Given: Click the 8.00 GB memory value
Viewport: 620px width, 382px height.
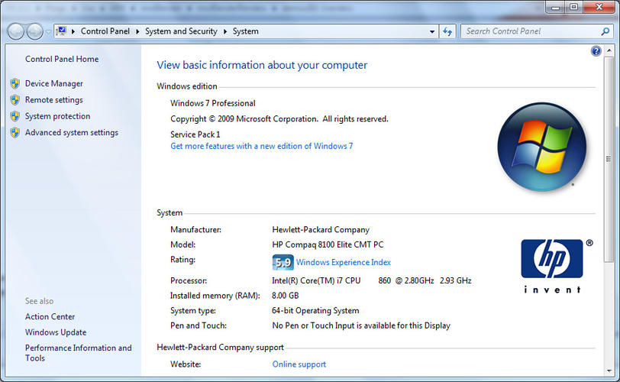Looking at the screenshot, I should [285, 296].
